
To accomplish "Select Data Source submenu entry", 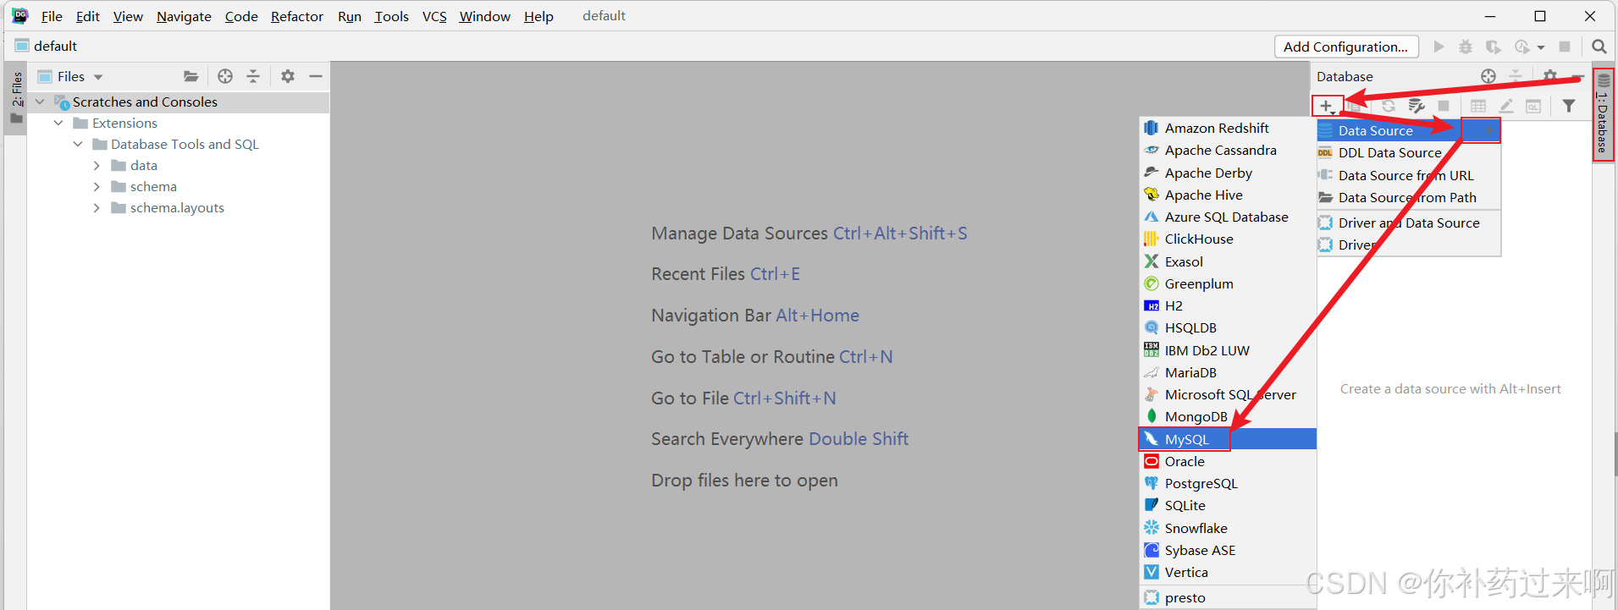I will (x=1409, y=130).
